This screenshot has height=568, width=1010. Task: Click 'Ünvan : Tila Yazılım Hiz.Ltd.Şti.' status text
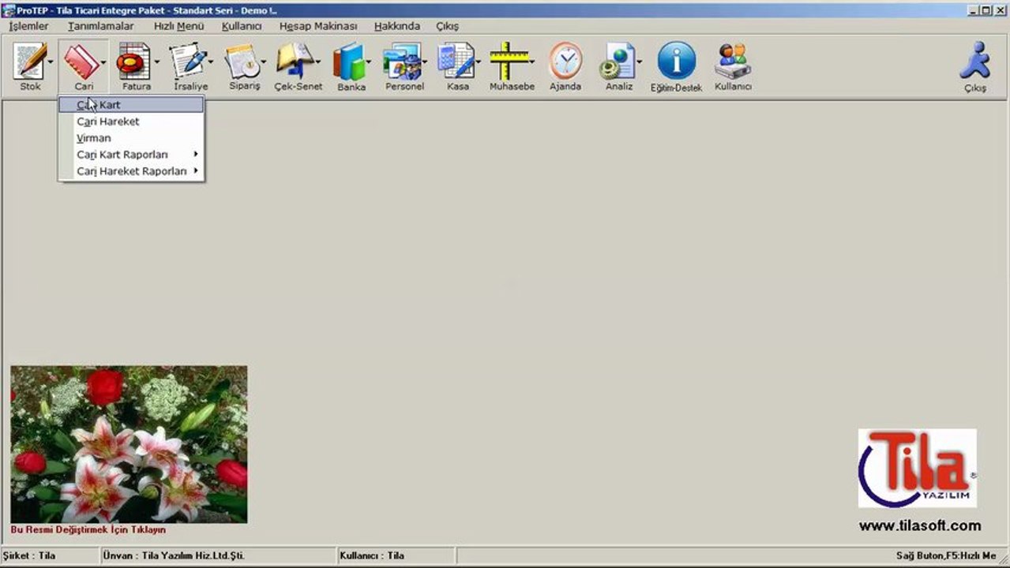pos(174,555)
